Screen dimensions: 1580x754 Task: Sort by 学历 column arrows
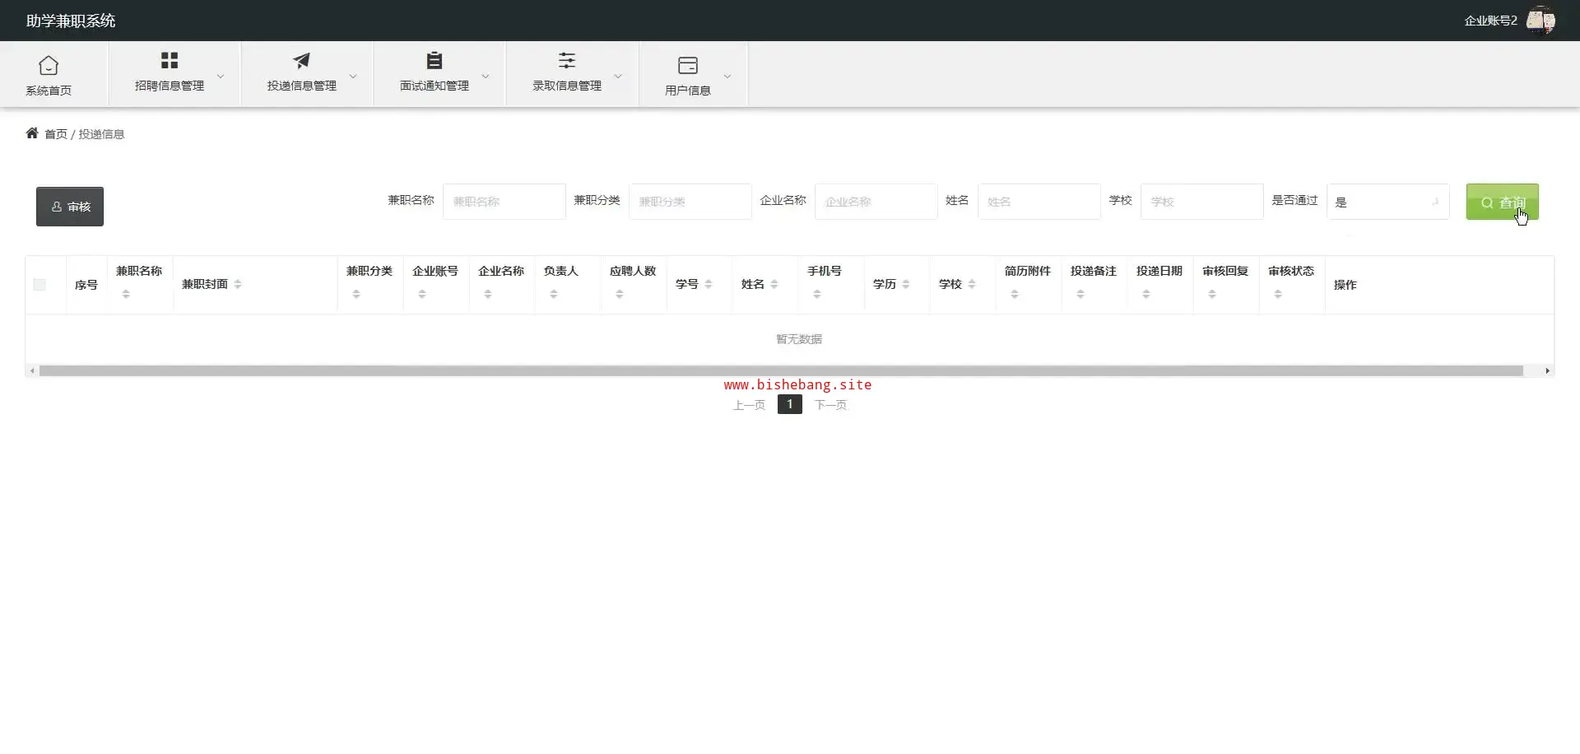[x=906, y=284]
